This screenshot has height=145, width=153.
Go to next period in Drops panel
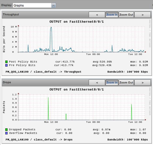pos(143,83)
